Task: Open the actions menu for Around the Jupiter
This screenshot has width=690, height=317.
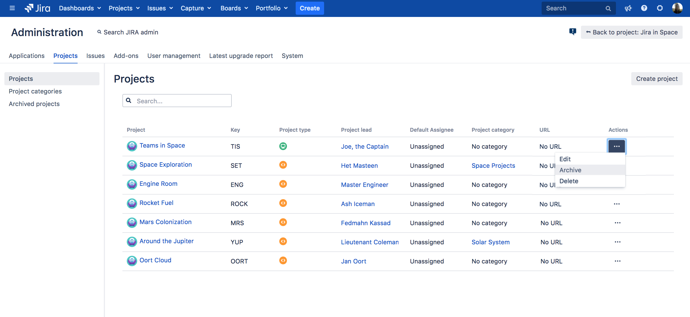Action: 618,242
